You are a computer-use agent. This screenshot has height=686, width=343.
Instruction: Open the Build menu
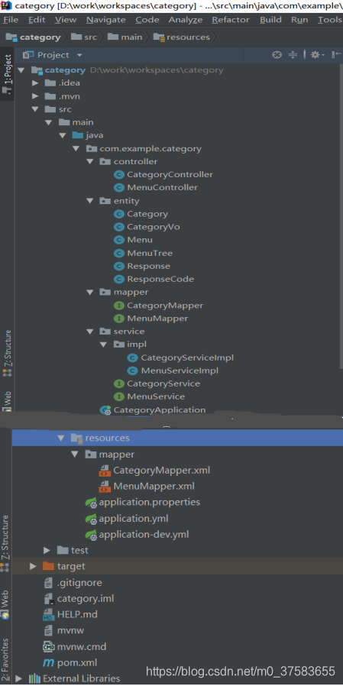pos(270,20)
